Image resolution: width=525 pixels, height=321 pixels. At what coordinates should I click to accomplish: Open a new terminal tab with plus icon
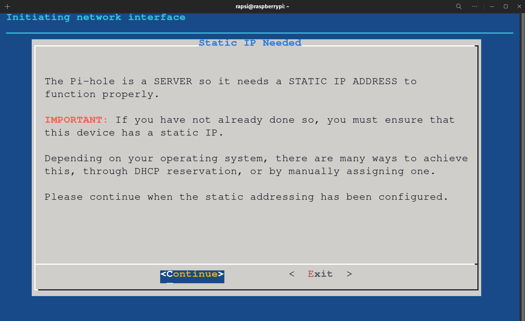pyautogui.click(x=7, y=6)
